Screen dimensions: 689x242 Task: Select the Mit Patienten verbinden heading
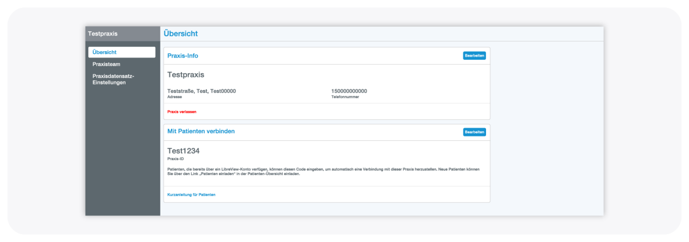pos(201,131)
